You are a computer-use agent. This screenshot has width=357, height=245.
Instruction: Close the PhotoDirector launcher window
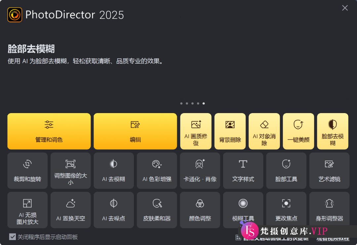tap(345, 8)
